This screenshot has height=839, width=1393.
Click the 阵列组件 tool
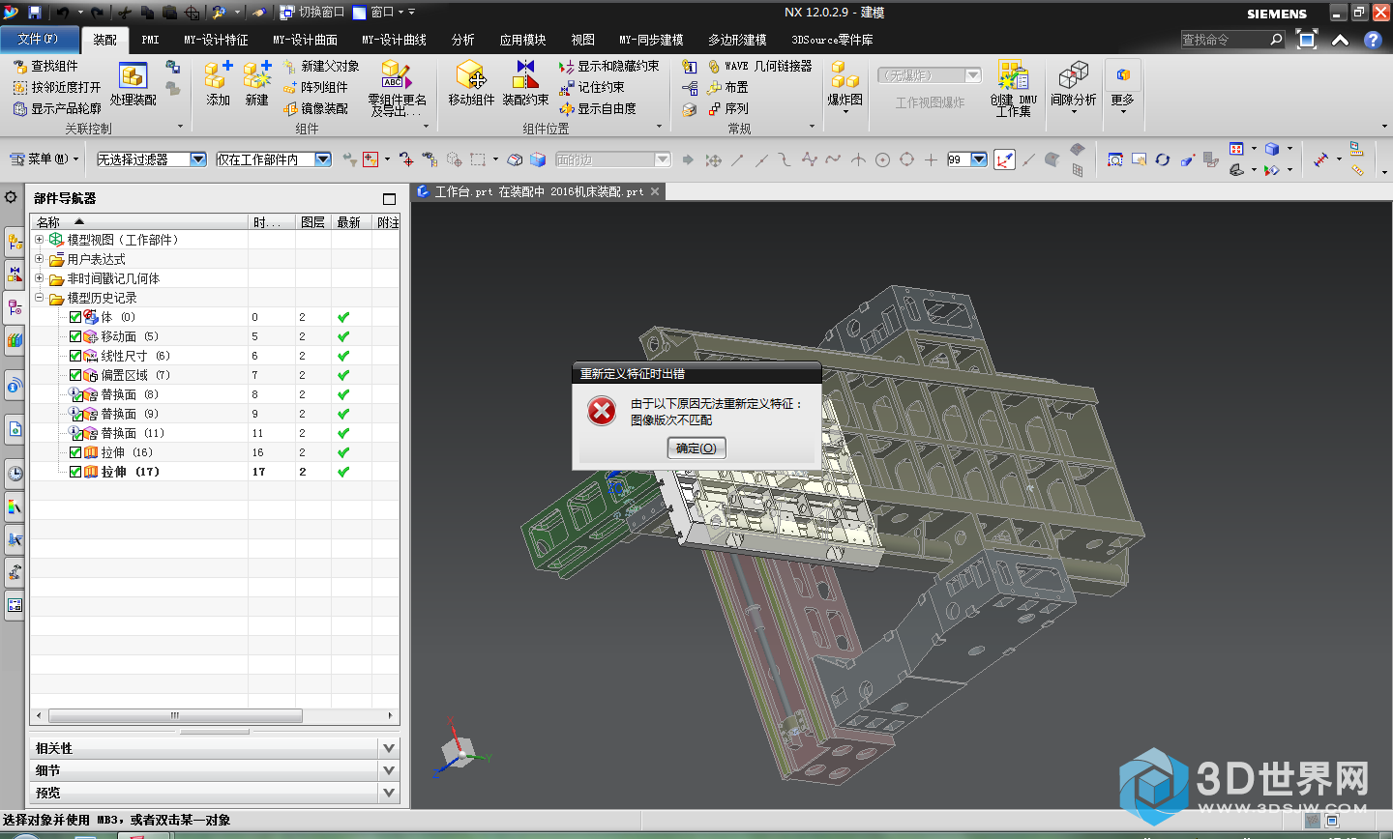click(315, 87)
